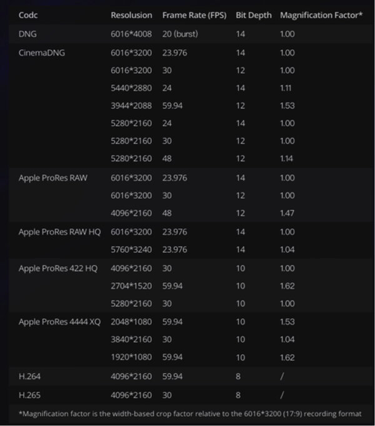
Task: Click the Codc column header
Action: pyautogui.click(x=28, y=15)
